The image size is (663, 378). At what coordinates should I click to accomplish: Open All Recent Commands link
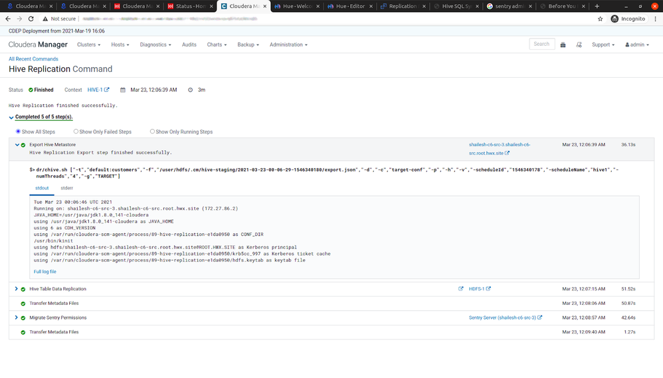pyautogui.click(x=33, y=58)
